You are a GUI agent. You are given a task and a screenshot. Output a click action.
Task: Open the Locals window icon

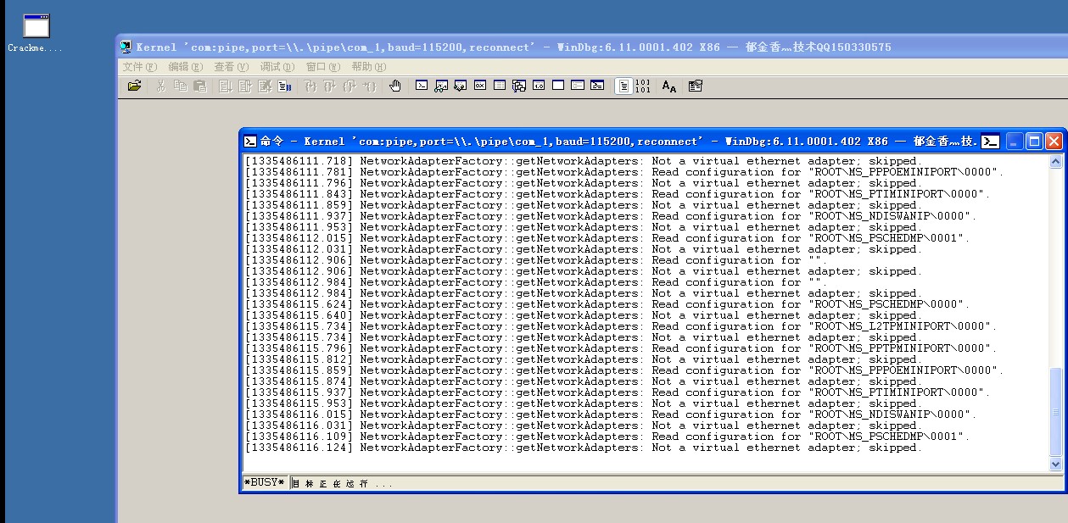(x=461, y=86)
